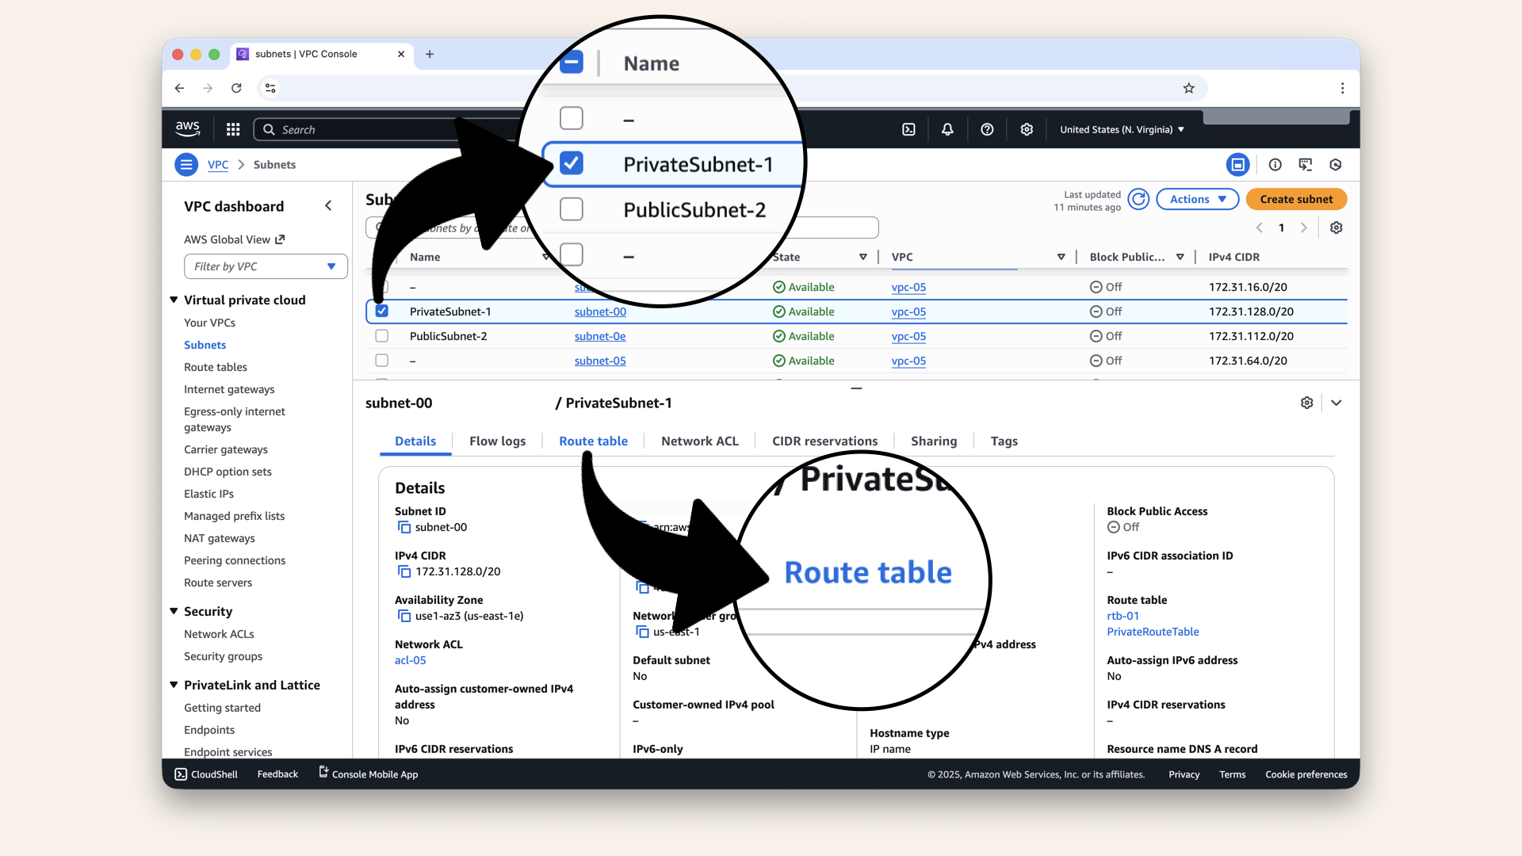Open the help question-mark icon
This screenshot has width=1522, height=856.
(987, 129)
